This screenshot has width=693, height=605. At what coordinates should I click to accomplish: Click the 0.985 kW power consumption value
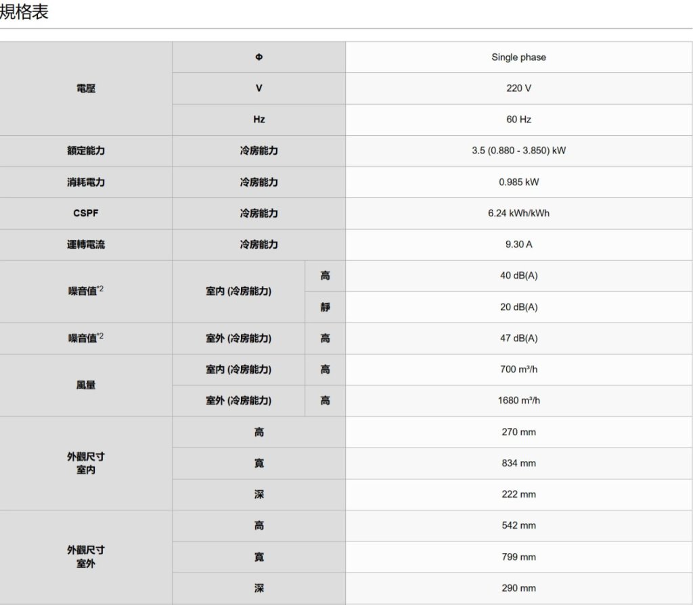click(x=518, y=183)
